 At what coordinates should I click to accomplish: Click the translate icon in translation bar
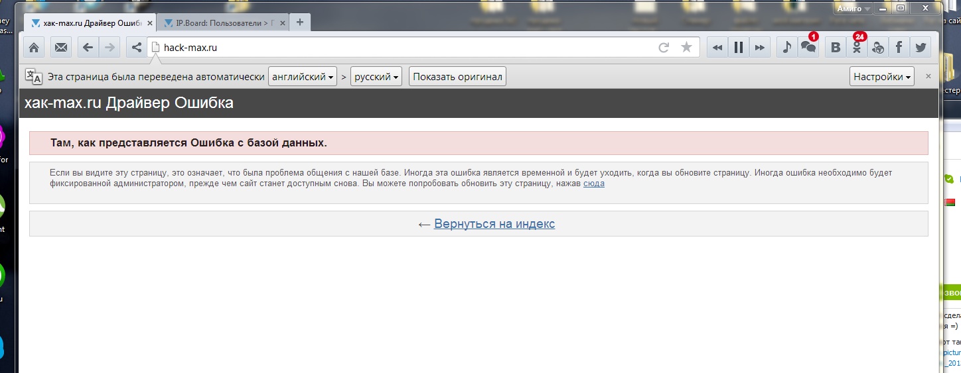coord(33,76)
